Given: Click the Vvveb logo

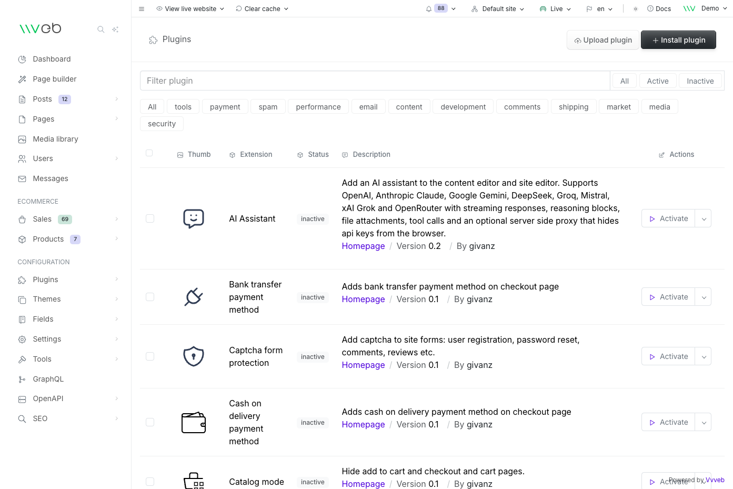Looking at the screenshot, I should [x=41, y=28].
